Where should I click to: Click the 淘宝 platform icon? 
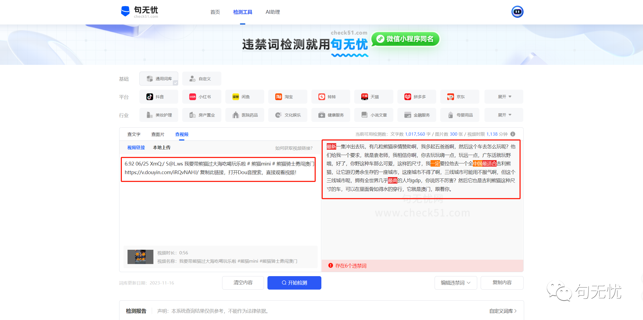click(278, 97)
